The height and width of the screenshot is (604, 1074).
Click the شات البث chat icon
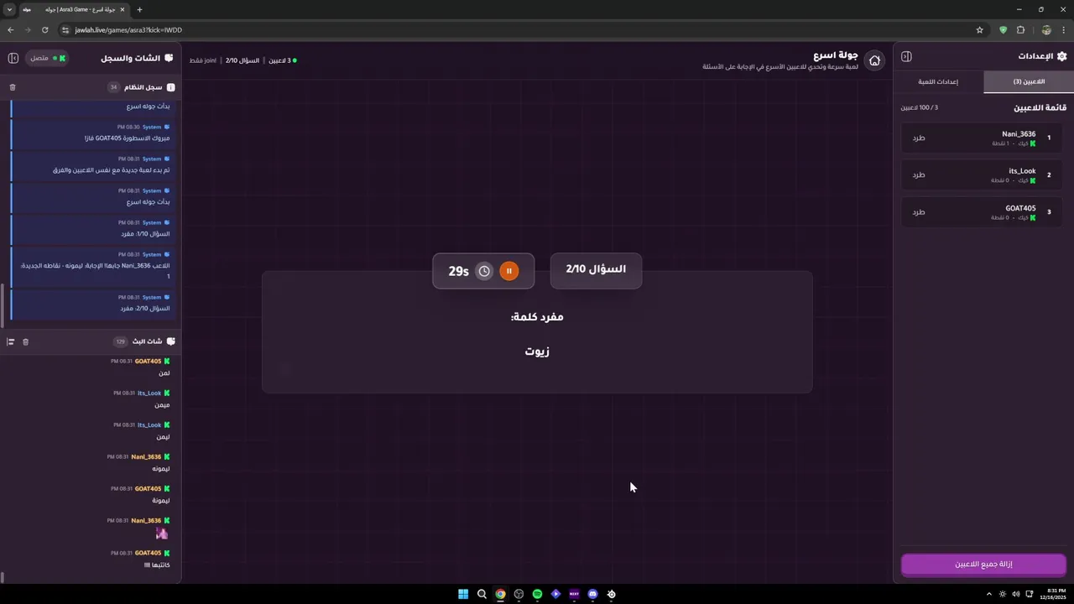pyautogui.click(x=171, y=341)
